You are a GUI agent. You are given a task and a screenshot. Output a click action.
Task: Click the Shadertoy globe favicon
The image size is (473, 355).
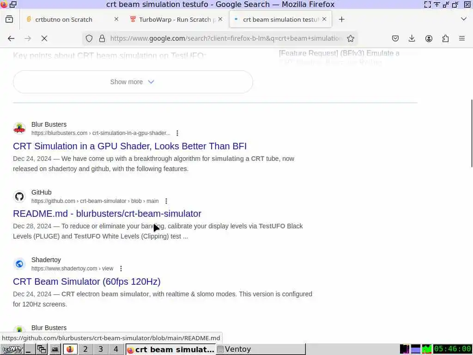point(19,264)
